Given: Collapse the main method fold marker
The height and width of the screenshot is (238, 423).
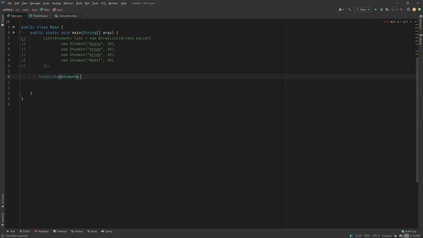Looking at the screenshot, I should click(20, 32).
